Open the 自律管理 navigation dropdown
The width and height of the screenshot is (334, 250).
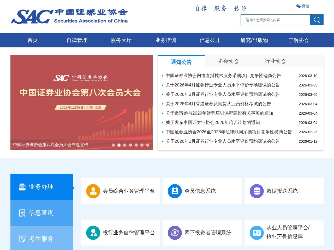pos(77,40)
